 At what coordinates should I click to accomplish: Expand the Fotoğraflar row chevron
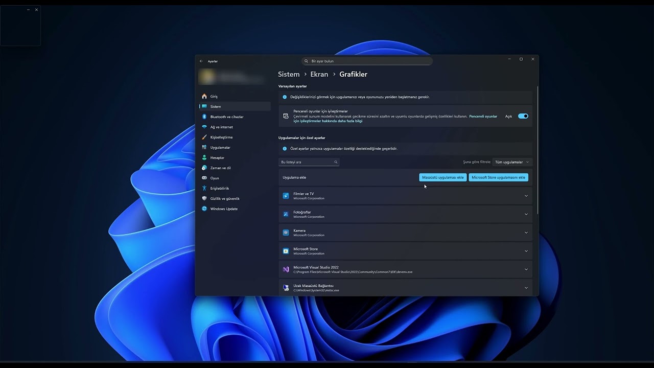coord(526,214)
